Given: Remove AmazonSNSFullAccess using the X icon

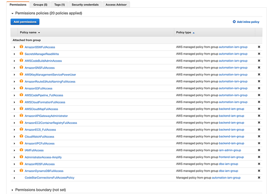Looking at the screenshot, I should 259,68.
